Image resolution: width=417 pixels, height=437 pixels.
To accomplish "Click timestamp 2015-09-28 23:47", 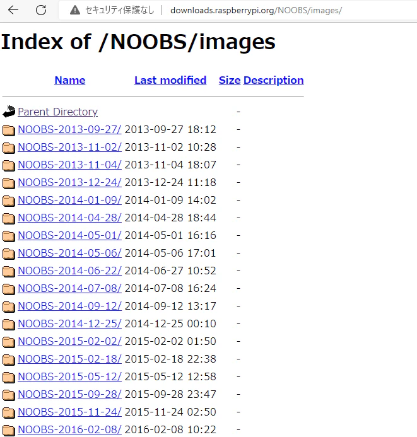I will tap(170, 394).
